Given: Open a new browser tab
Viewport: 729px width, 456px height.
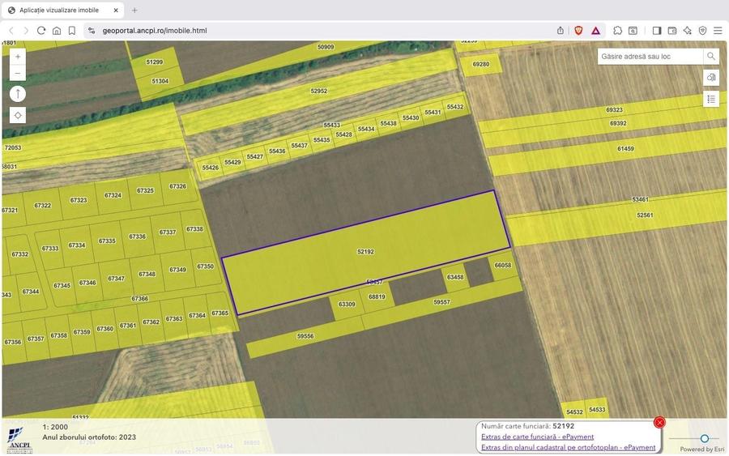Looking at the screenshot, I should click(134, 10).
